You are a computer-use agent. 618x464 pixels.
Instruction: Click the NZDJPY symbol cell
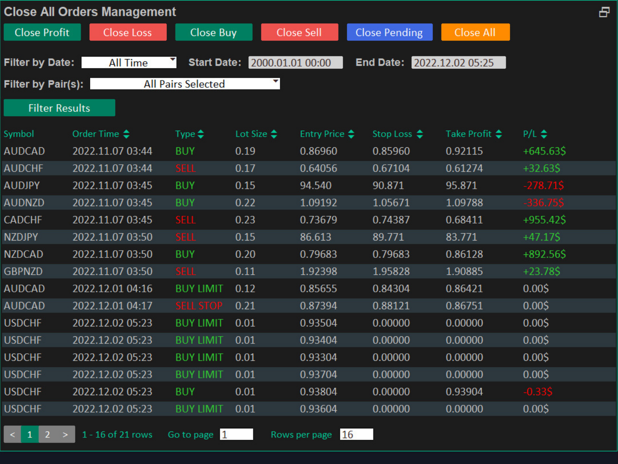21,237
